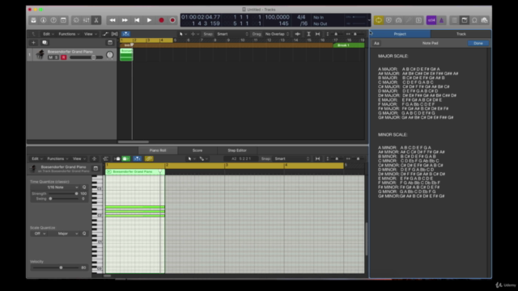Viewport: 518px width, 291px height.
Task: Switch to the Score editor tab
Action: click(197, 150)
